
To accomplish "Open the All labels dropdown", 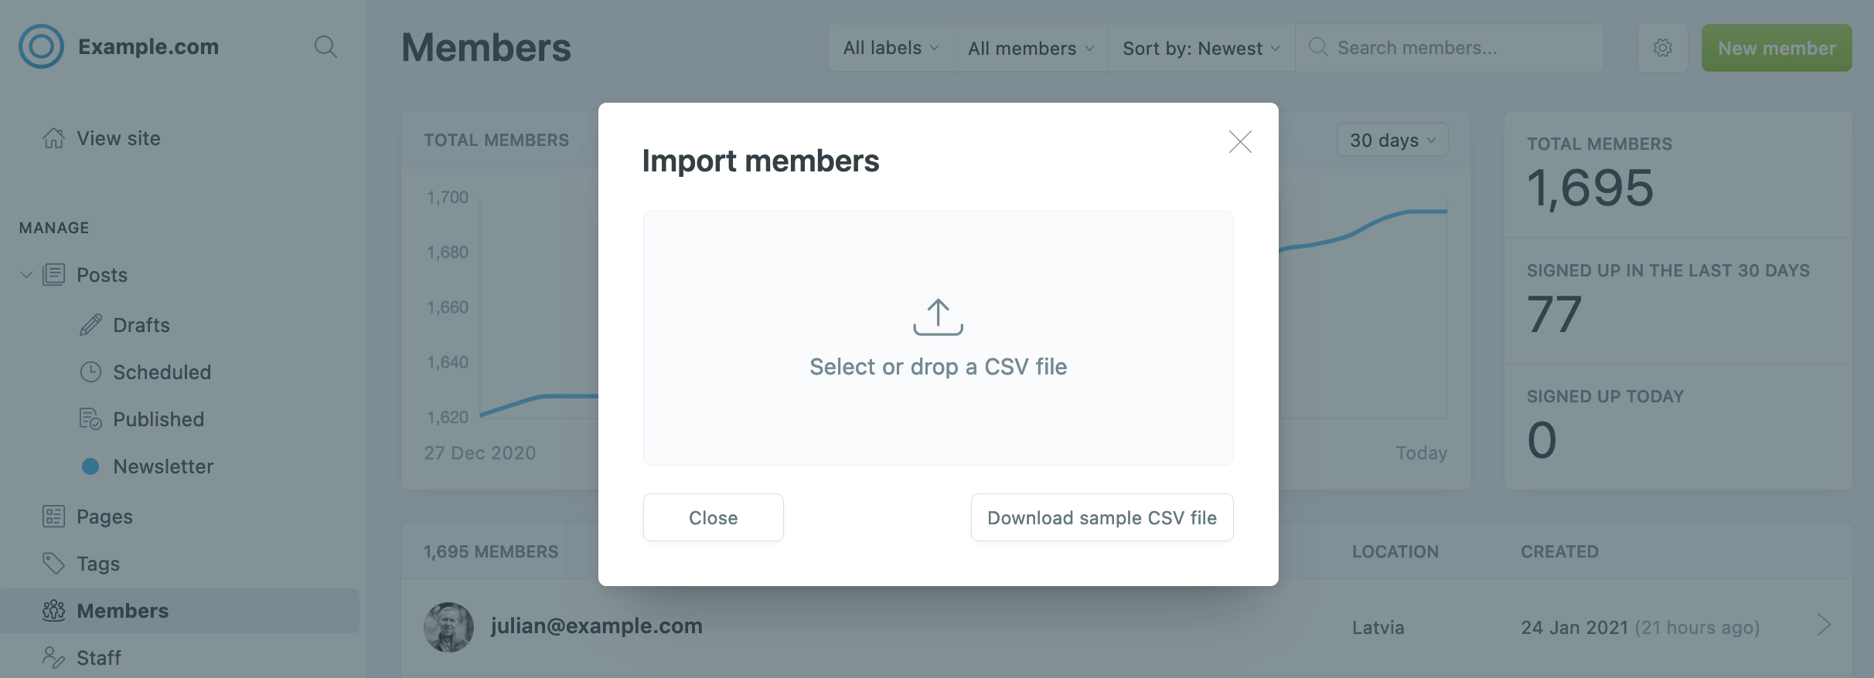I will click(889, 47).
